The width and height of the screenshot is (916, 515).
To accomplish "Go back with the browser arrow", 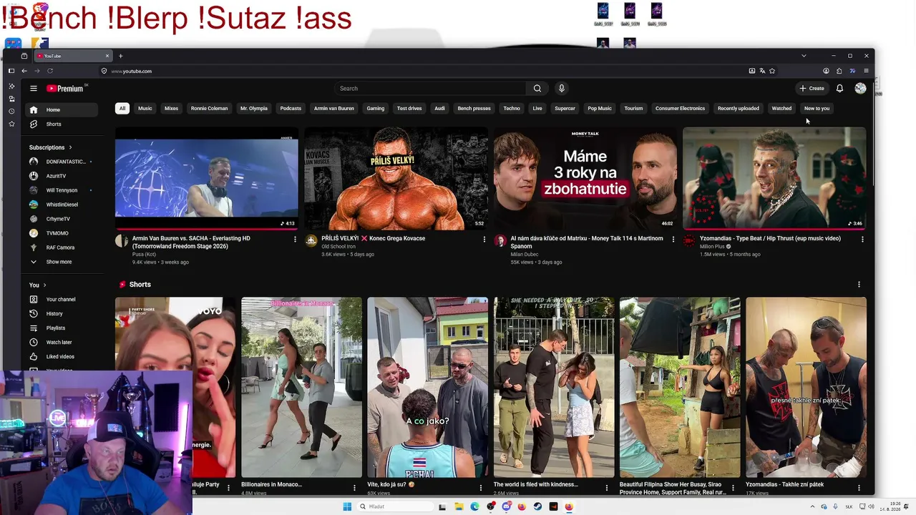I will pyautogui.click(x=24, y=71).
